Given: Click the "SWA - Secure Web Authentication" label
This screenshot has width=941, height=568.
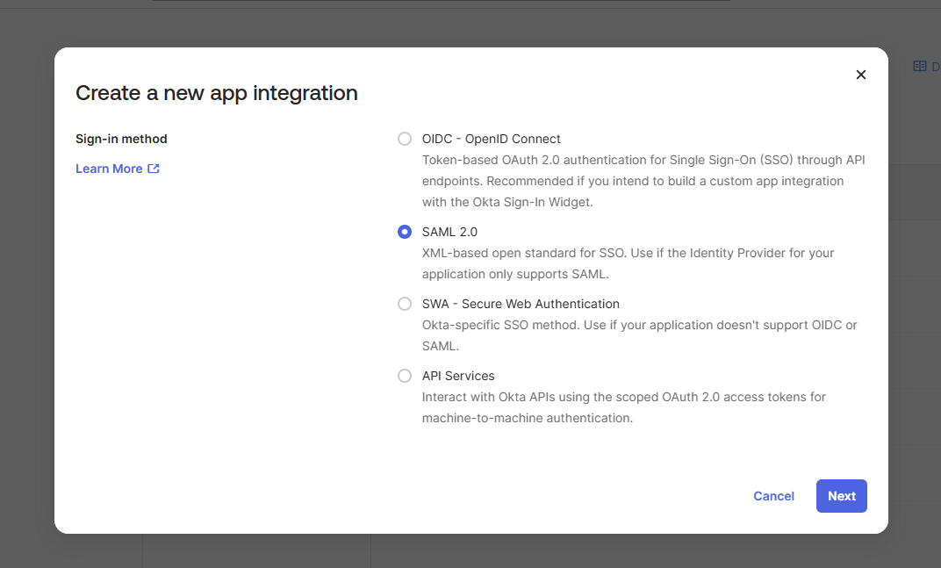Looking at the screenshot, I should click(521, 304).
